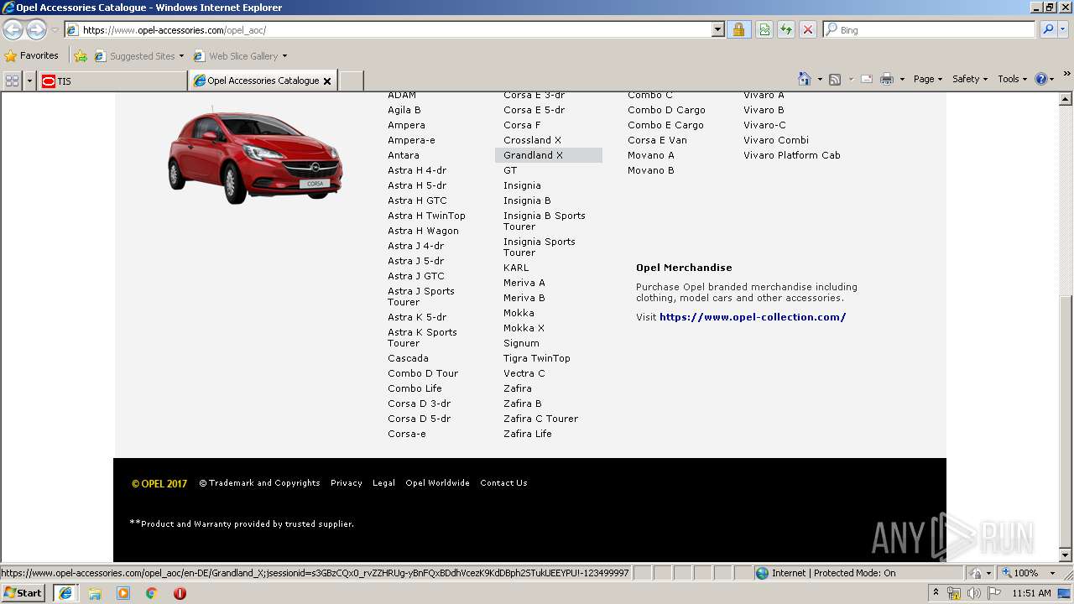Open the Zafira C Tourer link
This screenshot has height=604, width=1074.
[540, 419]
